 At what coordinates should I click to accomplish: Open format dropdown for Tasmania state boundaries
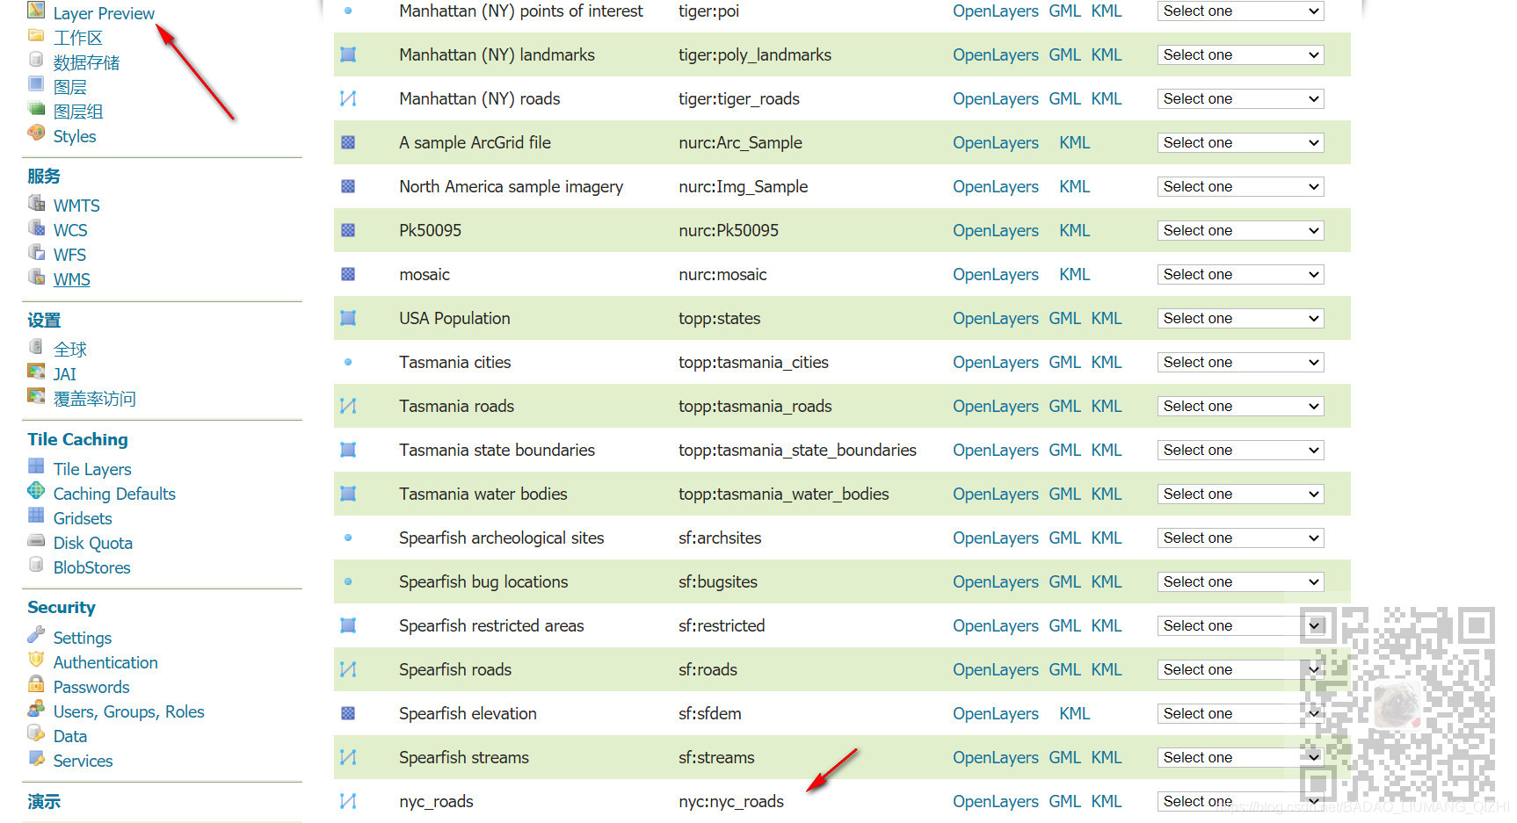point(1240,450)
